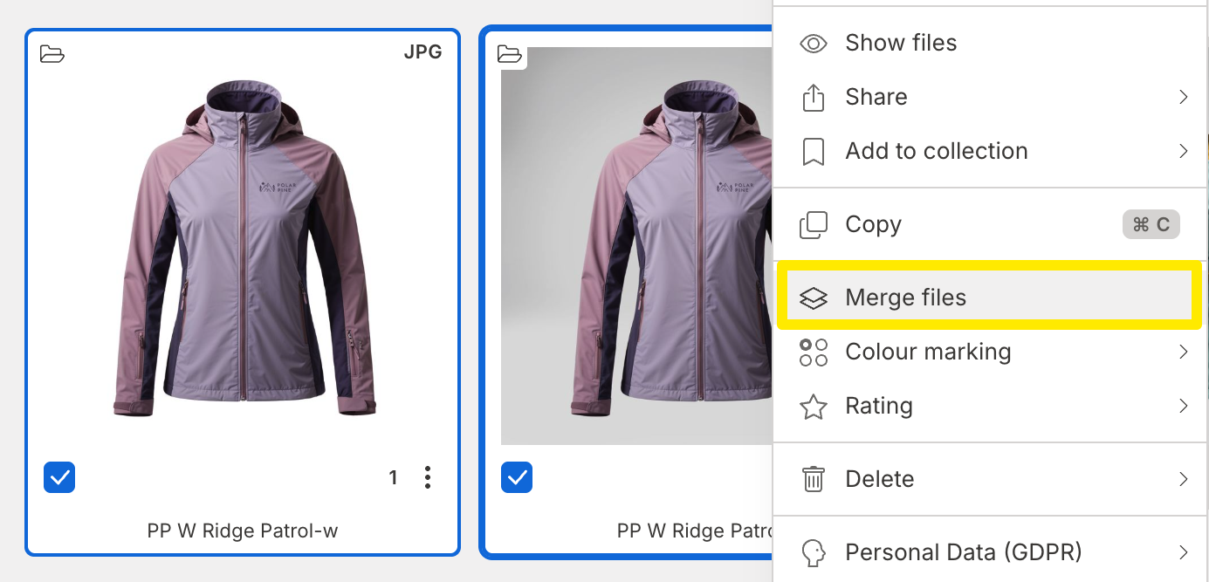1209x582 pixels.
Task: Expand the Share submenu chevron
Action: point(1185,96)
